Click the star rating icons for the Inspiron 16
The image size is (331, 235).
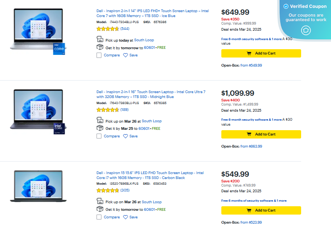click(107, 110)
